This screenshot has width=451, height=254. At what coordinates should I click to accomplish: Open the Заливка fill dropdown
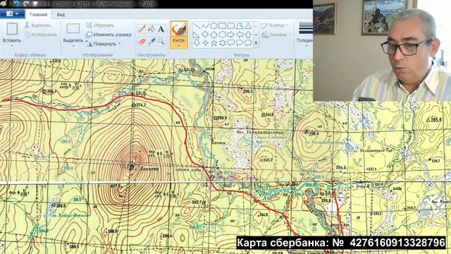tap(276, 35)
